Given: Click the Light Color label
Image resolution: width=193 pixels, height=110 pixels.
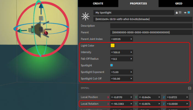Looking at the screenshot, I should coord(87,46).
